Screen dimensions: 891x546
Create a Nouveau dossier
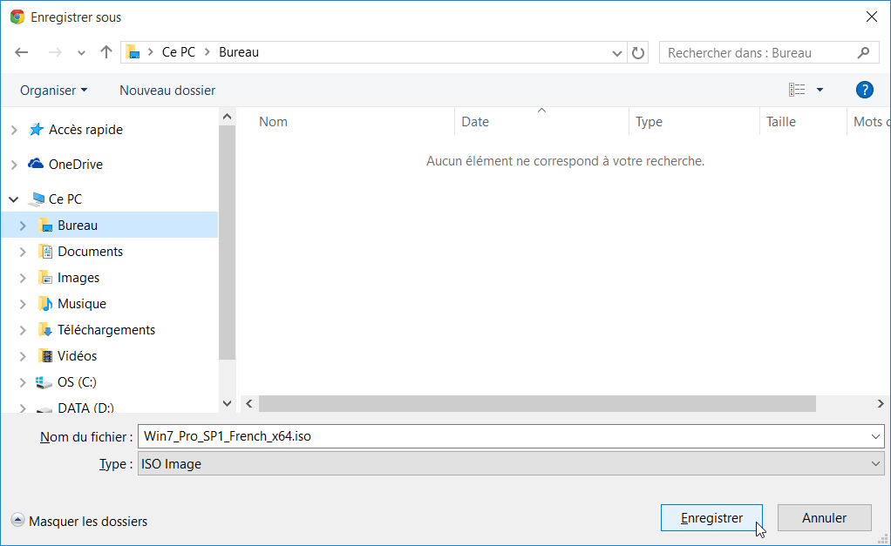point(167,91)
